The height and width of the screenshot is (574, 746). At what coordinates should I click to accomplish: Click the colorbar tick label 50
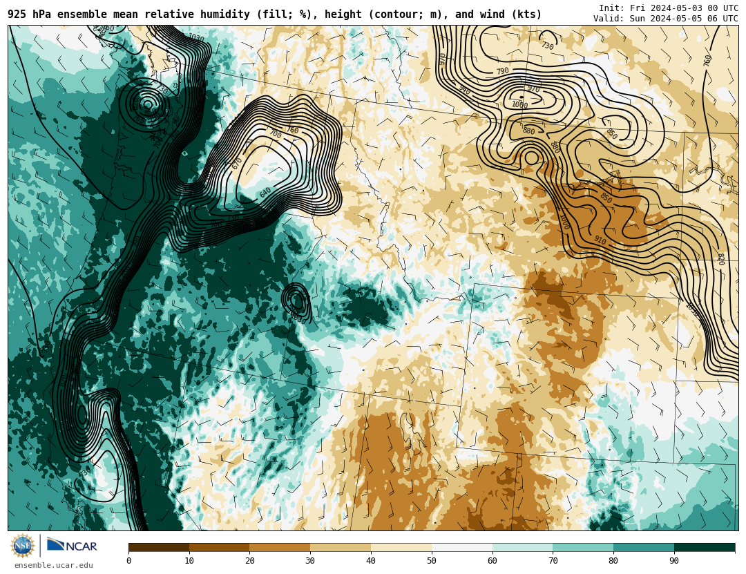[432, 561]
